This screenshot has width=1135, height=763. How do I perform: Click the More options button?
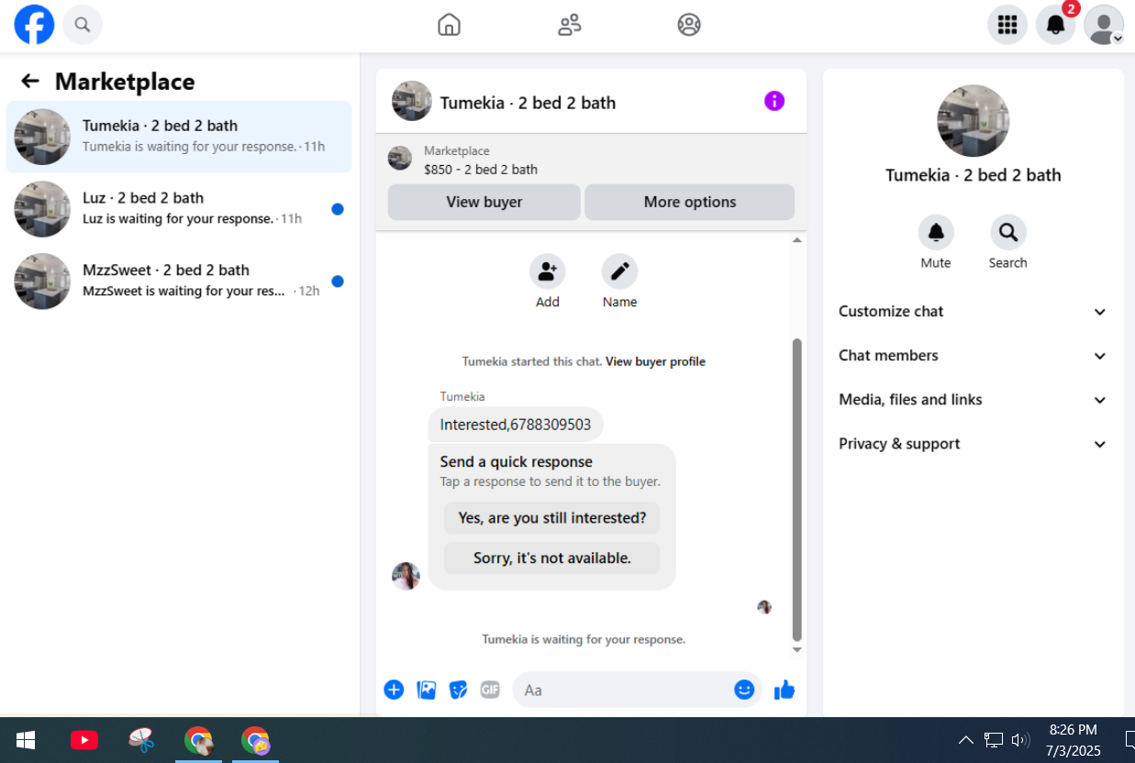point(690,202)
